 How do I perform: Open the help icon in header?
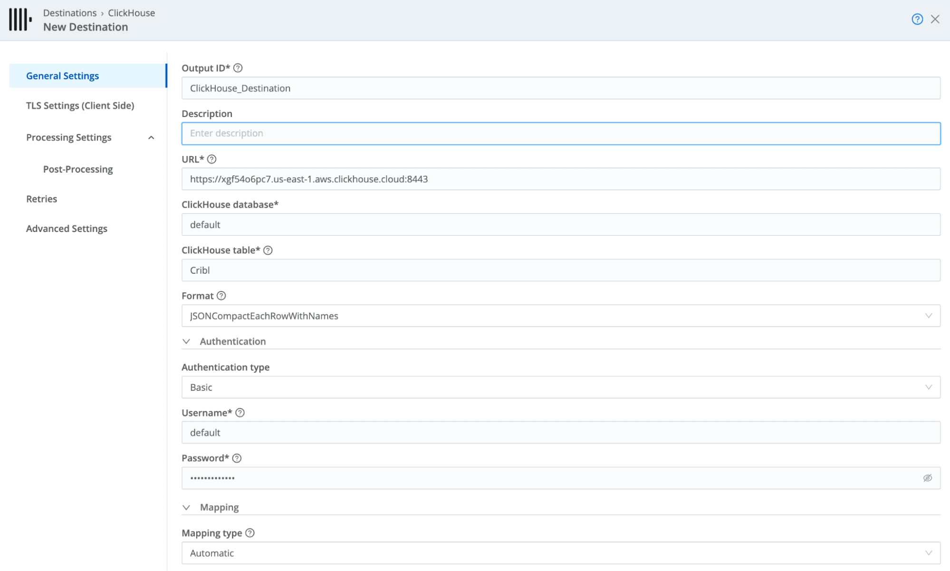pyautogui.click(x=917, y=19)
